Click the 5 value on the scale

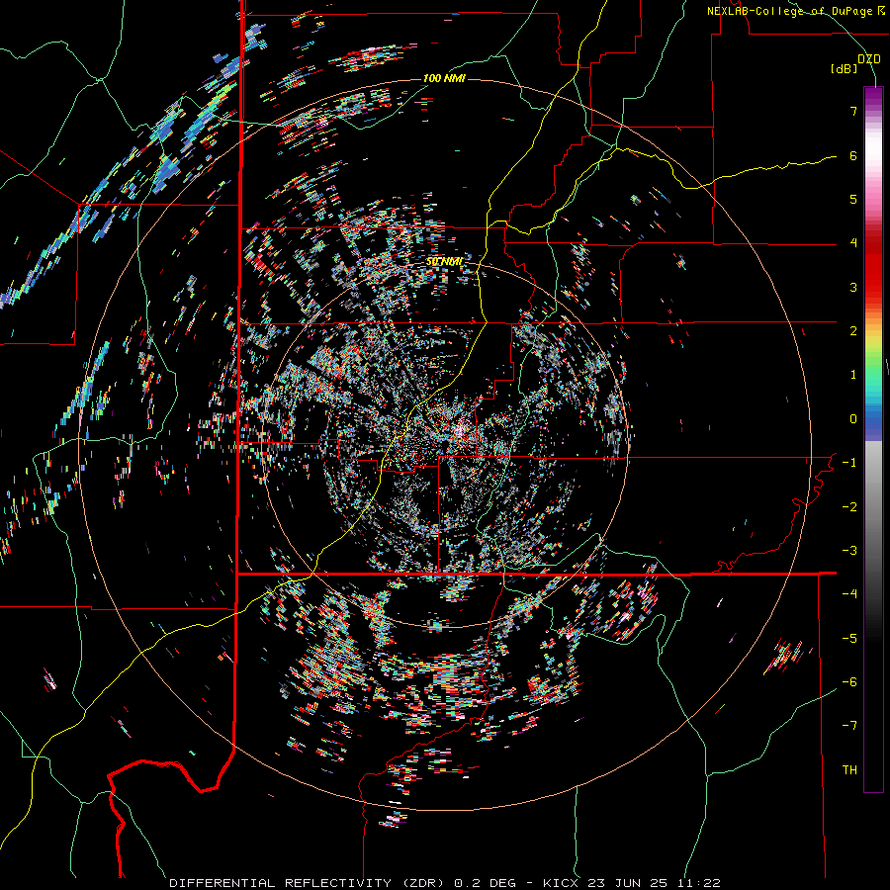tap(853, 199)
